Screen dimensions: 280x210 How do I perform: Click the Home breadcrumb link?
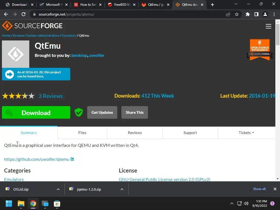[x=6, y=36]
